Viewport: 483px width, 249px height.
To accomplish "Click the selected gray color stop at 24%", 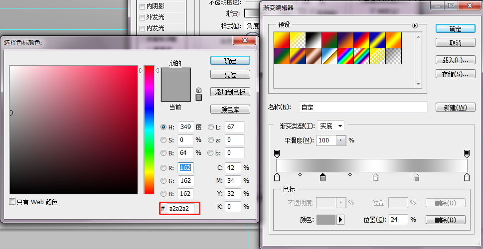I will point(322,177).
